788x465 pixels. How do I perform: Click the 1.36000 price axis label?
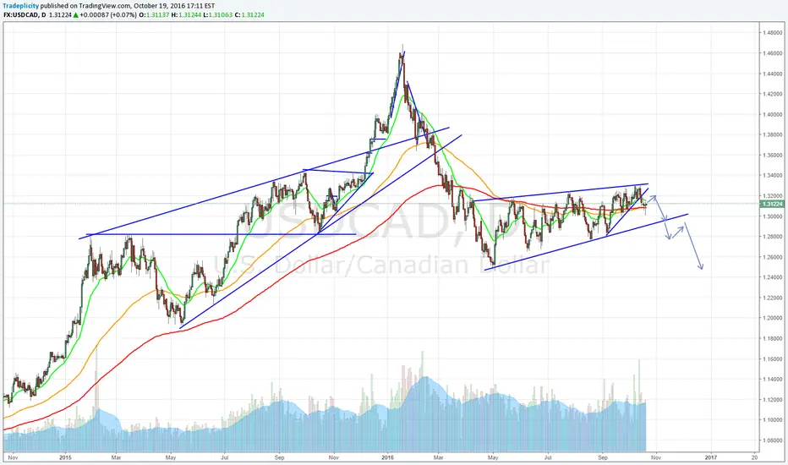point(773,155)
